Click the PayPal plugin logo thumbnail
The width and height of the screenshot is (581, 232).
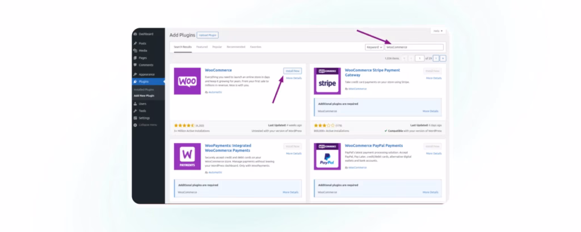(x=327, y=157)
